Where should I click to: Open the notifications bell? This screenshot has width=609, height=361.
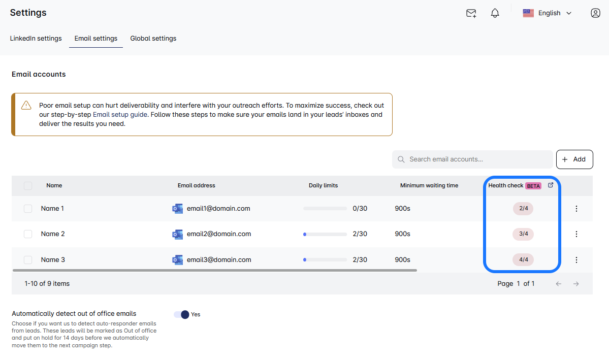tap(495, 13)
